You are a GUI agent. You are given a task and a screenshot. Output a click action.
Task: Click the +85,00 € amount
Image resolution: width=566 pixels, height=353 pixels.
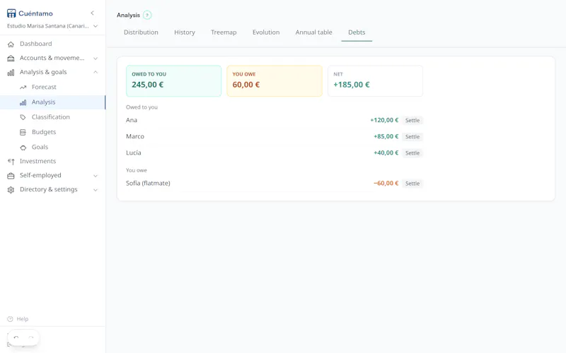pos(386,136)
